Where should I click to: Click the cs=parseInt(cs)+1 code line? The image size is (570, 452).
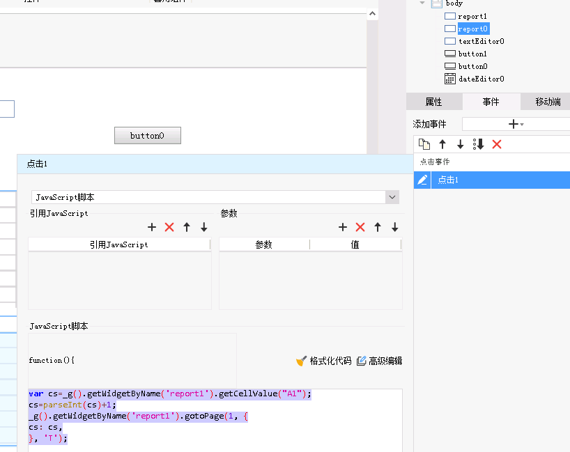72,405
